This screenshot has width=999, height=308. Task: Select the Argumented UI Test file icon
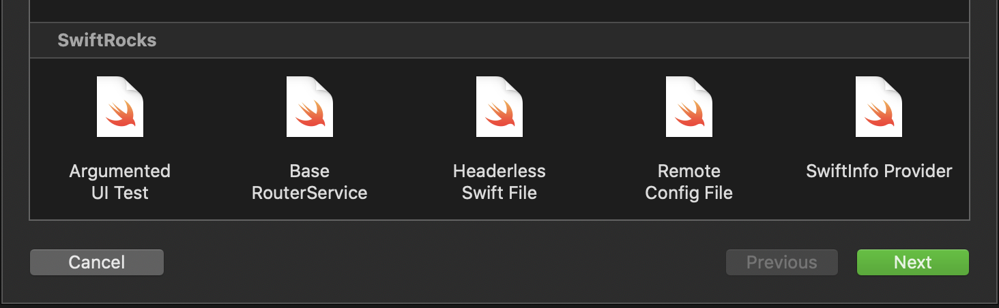click(x=120, y=107)
